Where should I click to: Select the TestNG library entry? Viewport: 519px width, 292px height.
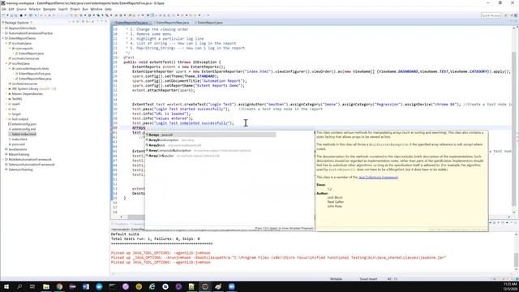pyautogui.click(x=17, y=99)
